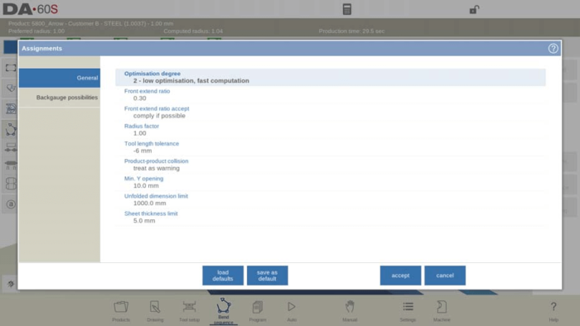Viewport: 580px width, 326px height.
Task: Open the Machine navigation icon
Action: point(442,311)
